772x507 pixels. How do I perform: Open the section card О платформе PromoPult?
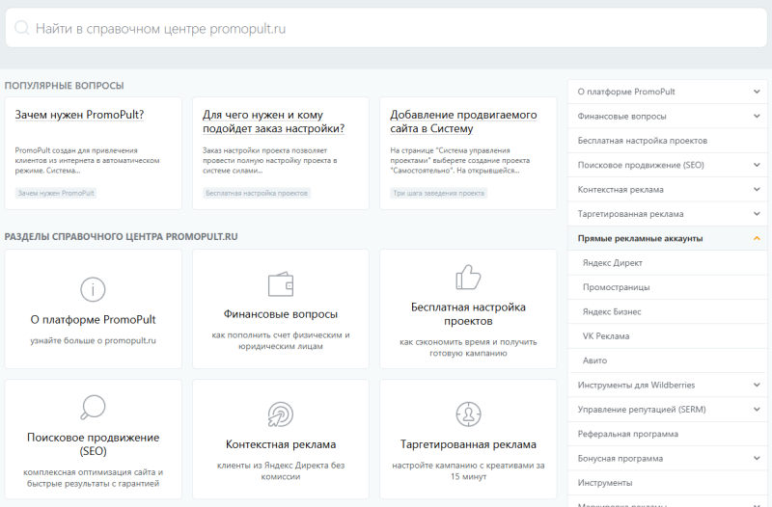(x=93, y=308)
